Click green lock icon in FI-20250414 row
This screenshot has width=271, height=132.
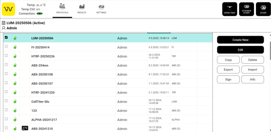(x=15, y=47)
